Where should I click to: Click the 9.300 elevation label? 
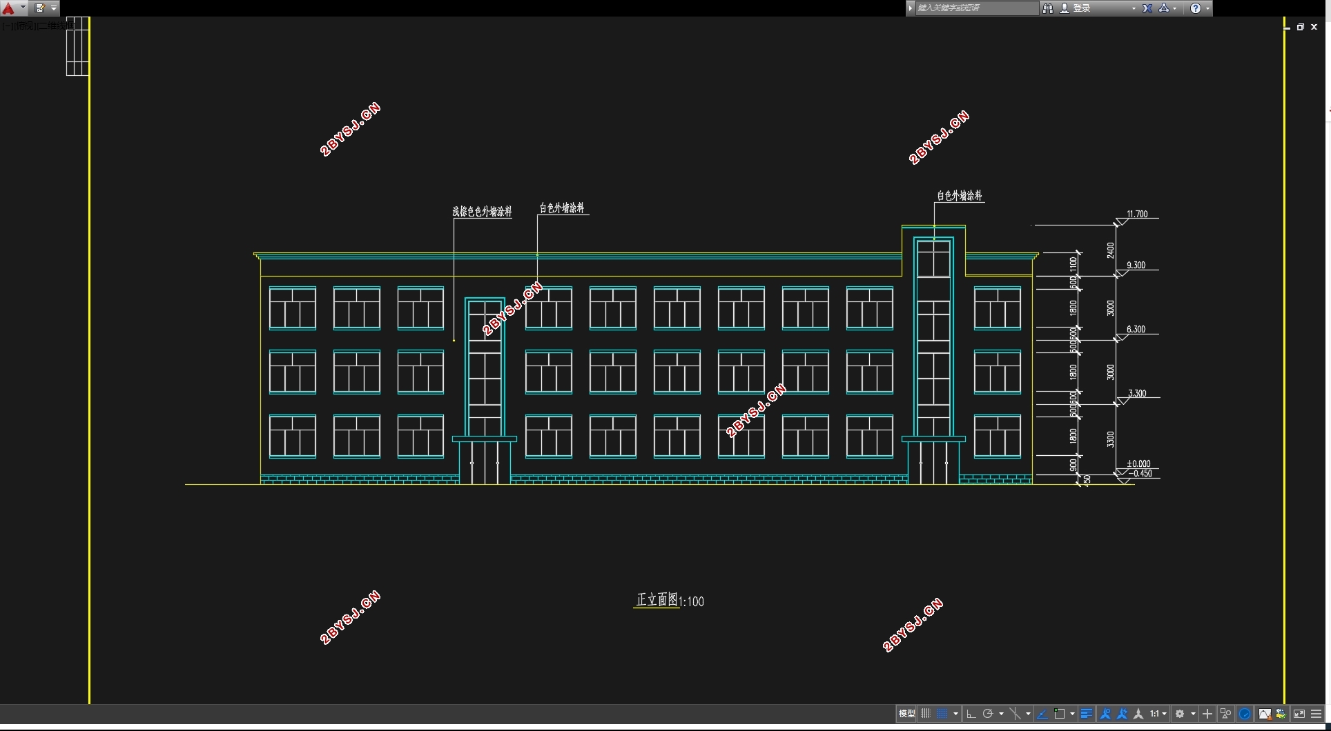(1136, 265)
